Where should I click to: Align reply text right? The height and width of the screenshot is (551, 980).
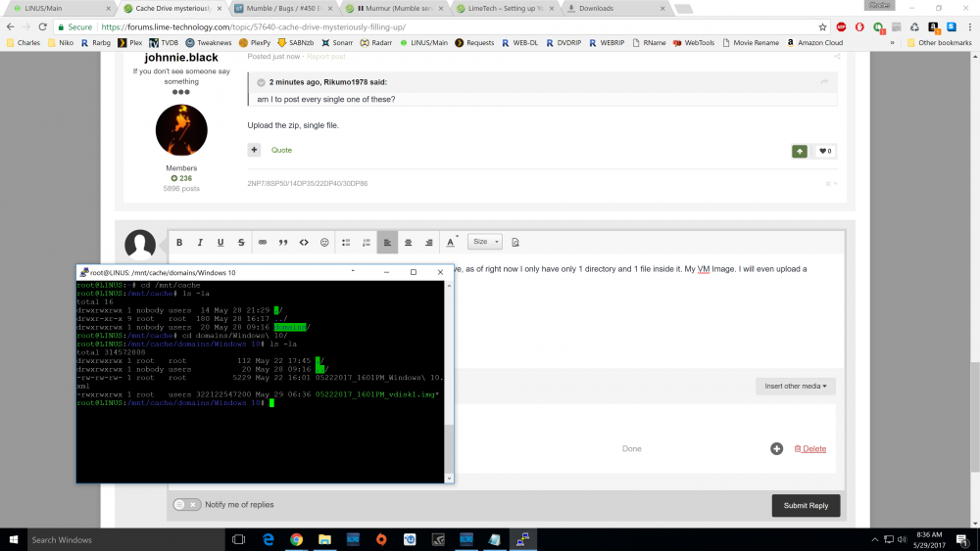[x=429, y=242]
